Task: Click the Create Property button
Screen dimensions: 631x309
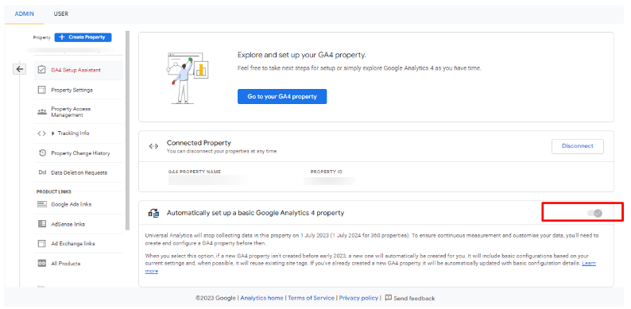Action: [83, 37]
